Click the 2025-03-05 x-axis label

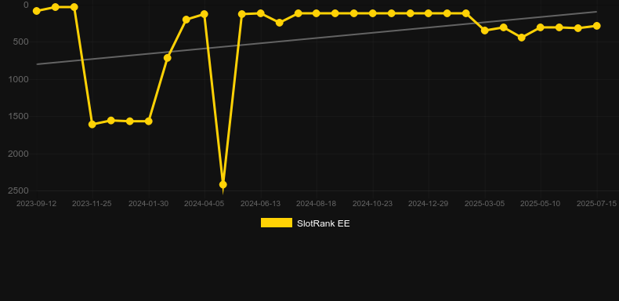coord(484,204)
